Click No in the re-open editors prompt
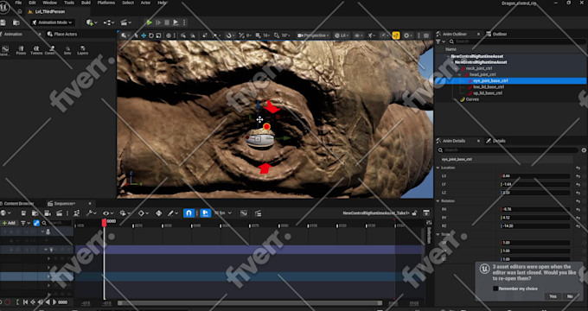Screen dimensions: 588x311 tap(570, 296)
